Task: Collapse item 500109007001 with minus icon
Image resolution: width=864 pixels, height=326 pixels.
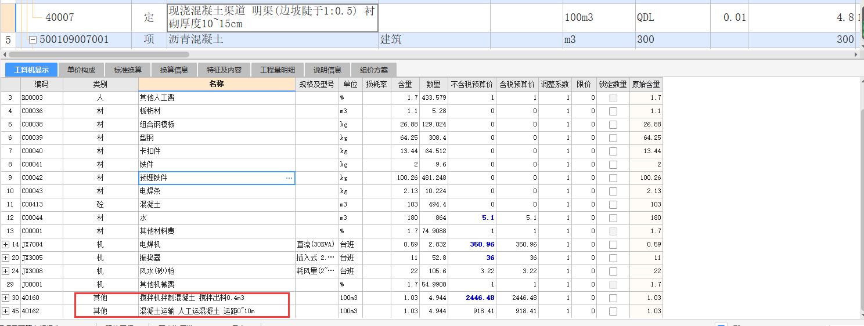Action: click(33, 40)
